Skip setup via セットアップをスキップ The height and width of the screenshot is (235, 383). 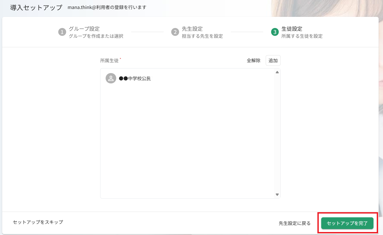[38, 222]
